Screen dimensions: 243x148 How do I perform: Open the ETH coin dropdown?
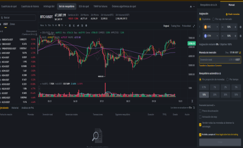(x=211, y=36)
